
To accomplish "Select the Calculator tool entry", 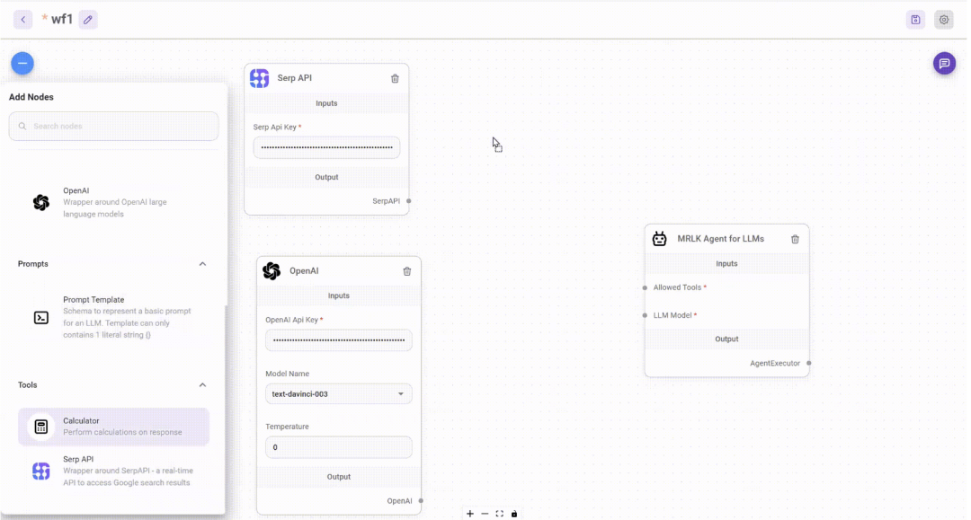I will 113,427.
